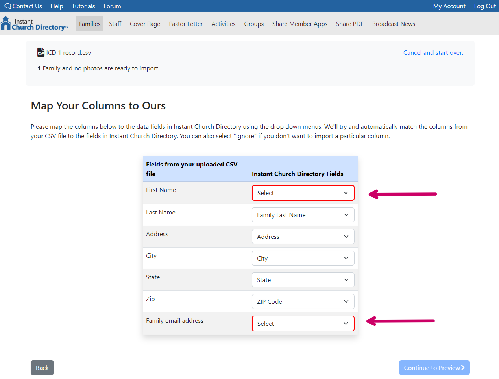
Task: Click the Back button
Action: coord(42,368)
